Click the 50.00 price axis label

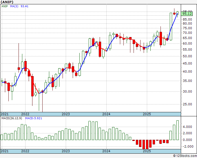[187, 56]
